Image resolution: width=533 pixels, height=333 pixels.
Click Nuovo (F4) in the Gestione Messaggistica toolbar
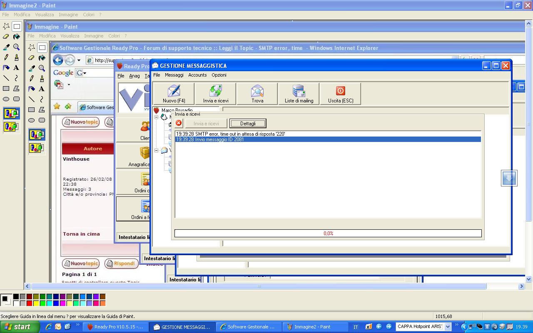pos(174,94)
